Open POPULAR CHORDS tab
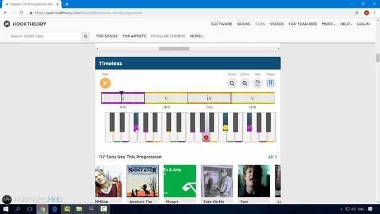The image size is (380, 214). pyautogui.click(x=168, y=36)
